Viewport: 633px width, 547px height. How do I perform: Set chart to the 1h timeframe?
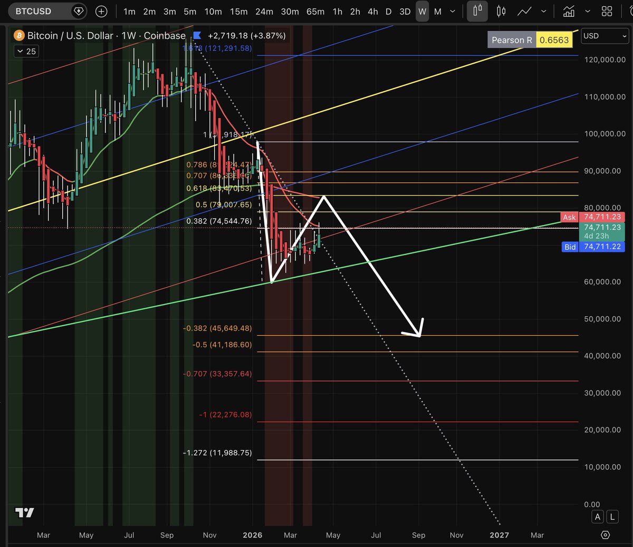coord(337,11)
